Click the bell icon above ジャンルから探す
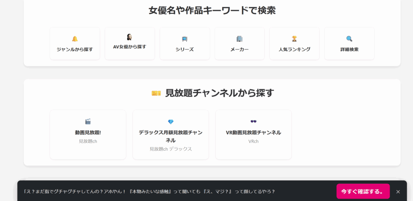 75,39
